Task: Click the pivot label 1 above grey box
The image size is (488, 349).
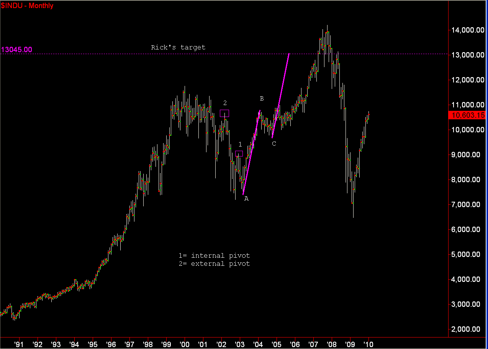Action: click(x=240, y=145)
